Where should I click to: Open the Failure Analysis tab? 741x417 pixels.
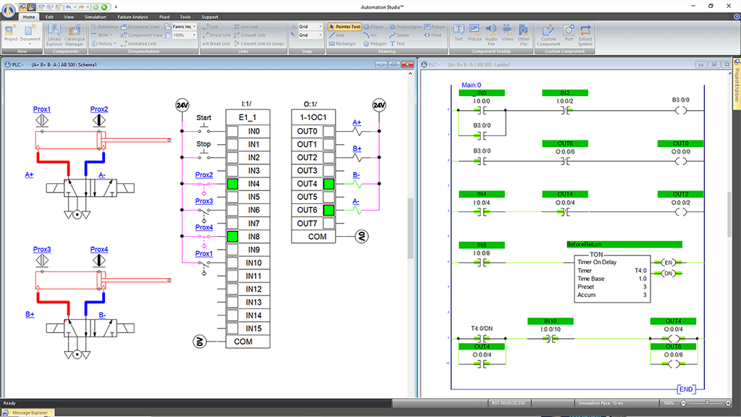point(132,16)
